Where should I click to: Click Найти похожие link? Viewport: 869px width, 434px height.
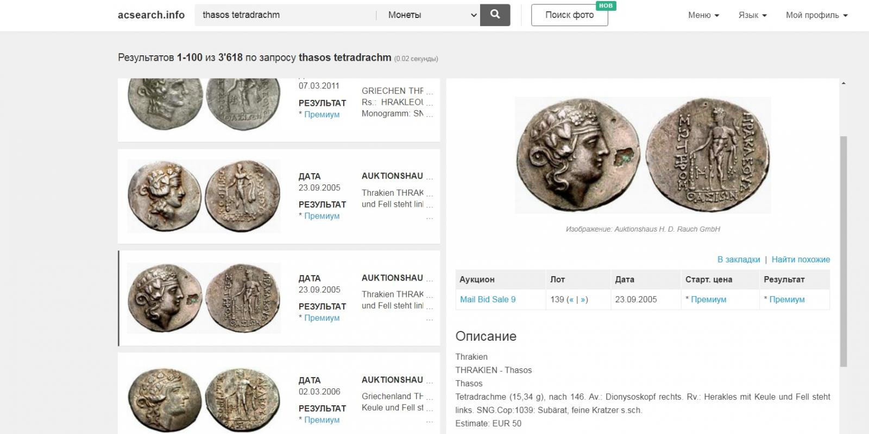click(801, 259)
